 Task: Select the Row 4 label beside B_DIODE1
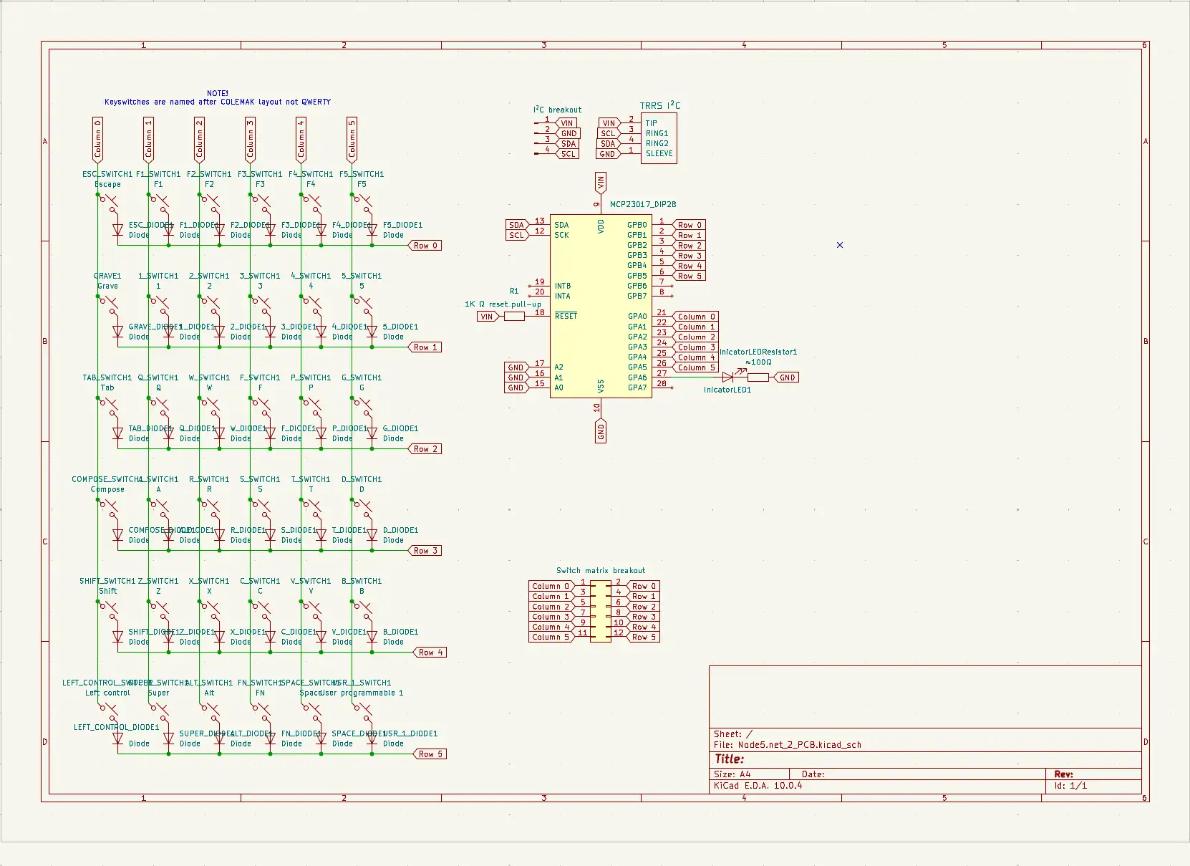[430, 653]
